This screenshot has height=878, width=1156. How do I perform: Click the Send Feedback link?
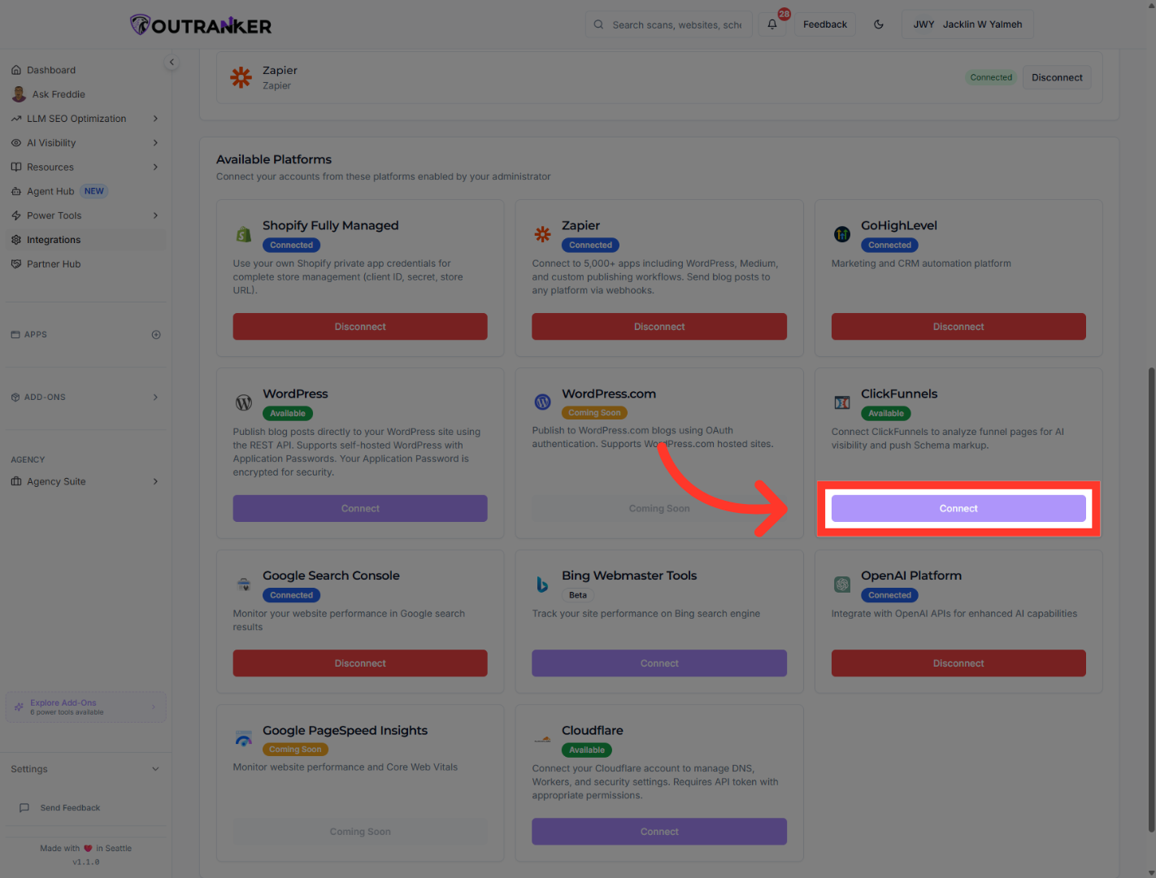(70, 808)
